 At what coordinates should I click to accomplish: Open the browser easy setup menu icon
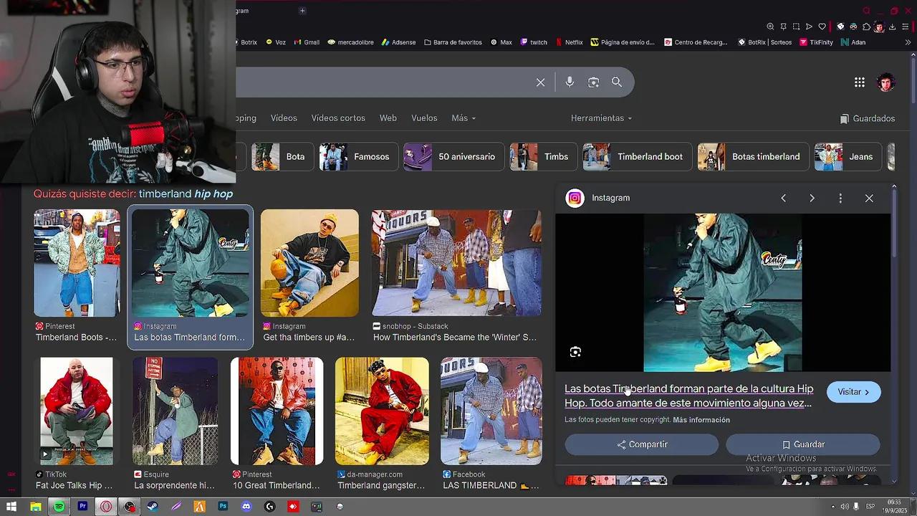pyautogui.click(x=906, y=27)
